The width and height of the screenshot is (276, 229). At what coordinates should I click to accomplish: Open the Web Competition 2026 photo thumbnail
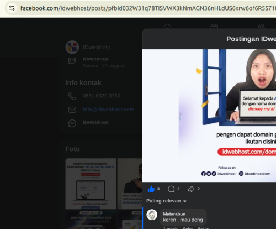click(91, 220)
